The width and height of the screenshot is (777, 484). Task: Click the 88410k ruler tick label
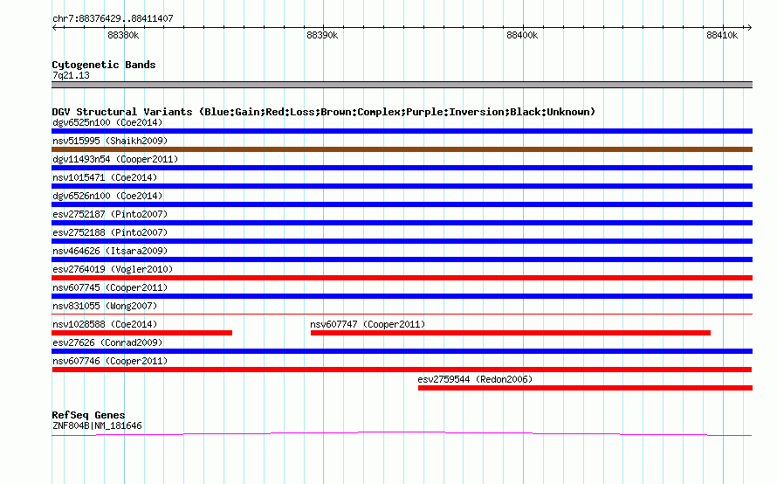click(x=722, y=35)
